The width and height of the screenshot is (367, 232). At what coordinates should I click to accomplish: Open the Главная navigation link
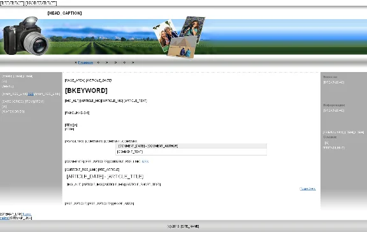[85, 62]
